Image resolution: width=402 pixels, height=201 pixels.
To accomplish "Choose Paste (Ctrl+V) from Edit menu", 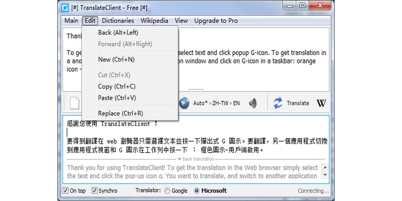I will [130, 98].
